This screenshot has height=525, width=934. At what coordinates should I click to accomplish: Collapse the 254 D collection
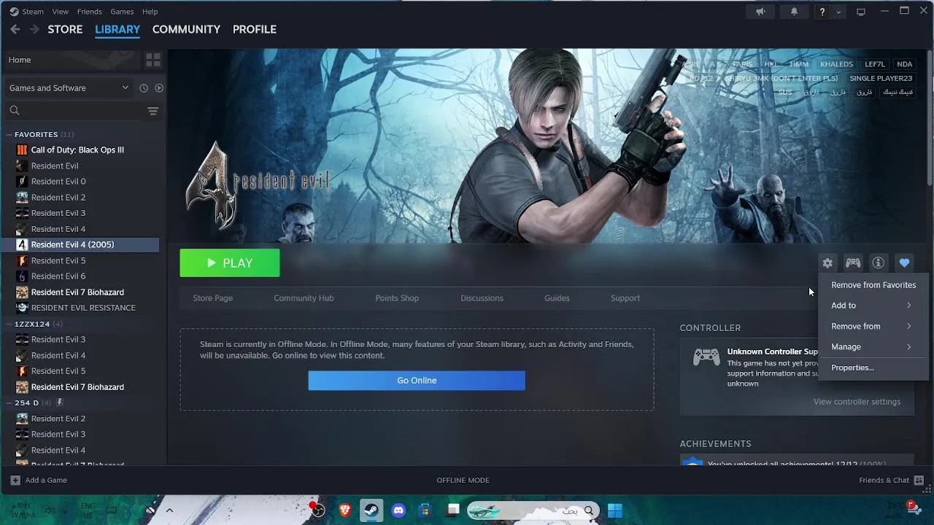click(9, 402)
